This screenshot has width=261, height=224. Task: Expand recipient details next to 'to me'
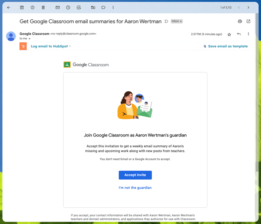(x=30, y=39)
